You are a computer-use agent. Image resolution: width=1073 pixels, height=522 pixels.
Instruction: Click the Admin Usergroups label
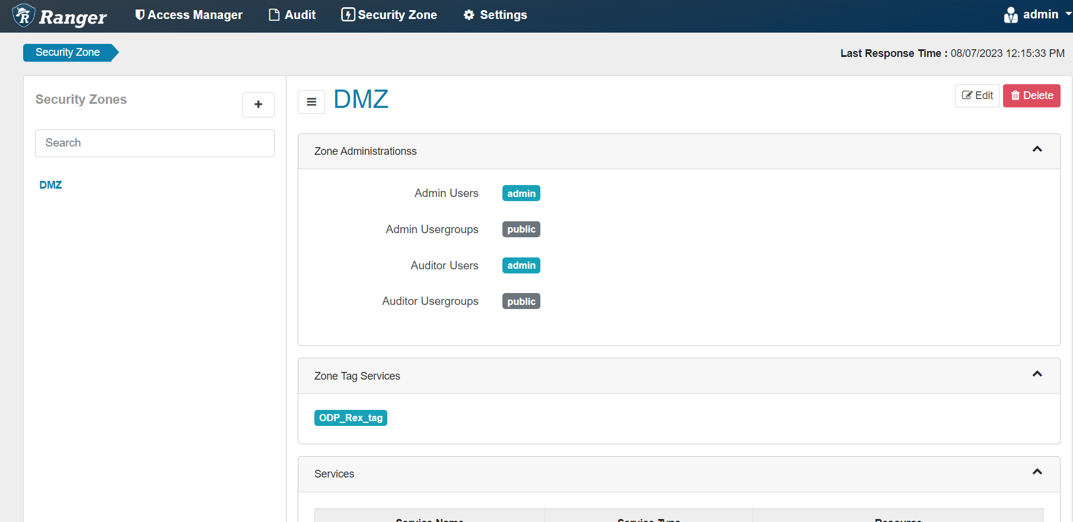coord(432,230)
